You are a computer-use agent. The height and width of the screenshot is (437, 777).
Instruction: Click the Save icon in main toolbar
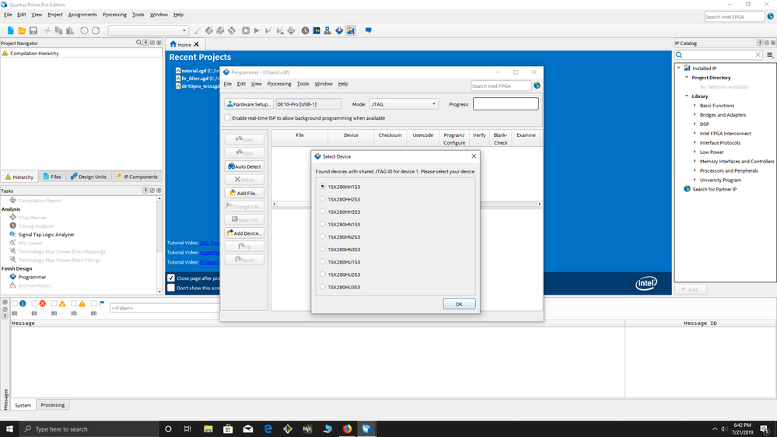[x=33, y=30]
